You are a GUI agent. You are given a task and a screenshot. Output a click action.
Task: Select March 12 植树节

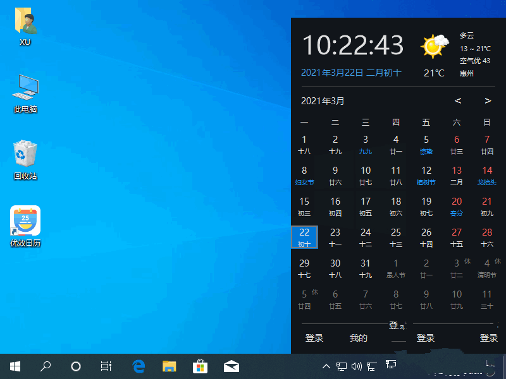point(426,176)
